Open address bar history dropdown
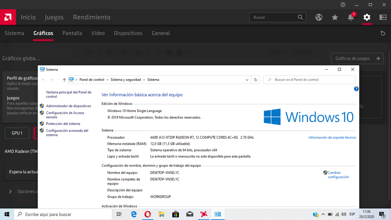This screenshot has height=220, width=391. pyautogui.click(x=247, y=80)
